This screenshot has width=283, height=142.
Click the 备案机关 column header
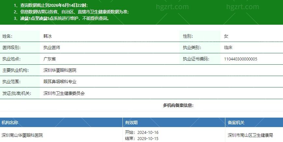[x=236, y=123]
